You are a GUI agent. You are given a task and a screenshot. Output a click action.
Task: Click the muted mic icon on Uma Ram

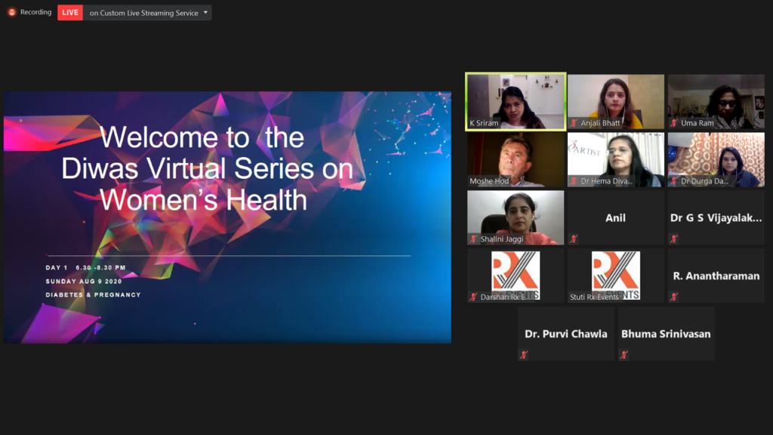[674, 123]
